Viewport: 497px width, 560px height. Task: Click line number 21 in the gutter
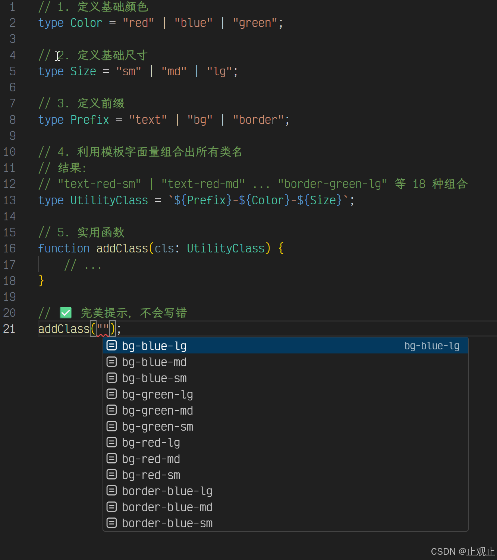(9, 329)
